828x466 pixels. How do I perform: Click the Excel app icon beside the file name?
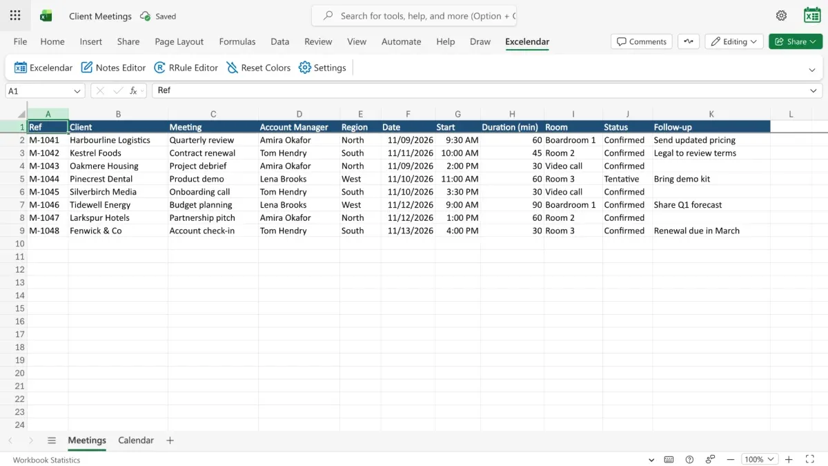pos(46,16)
